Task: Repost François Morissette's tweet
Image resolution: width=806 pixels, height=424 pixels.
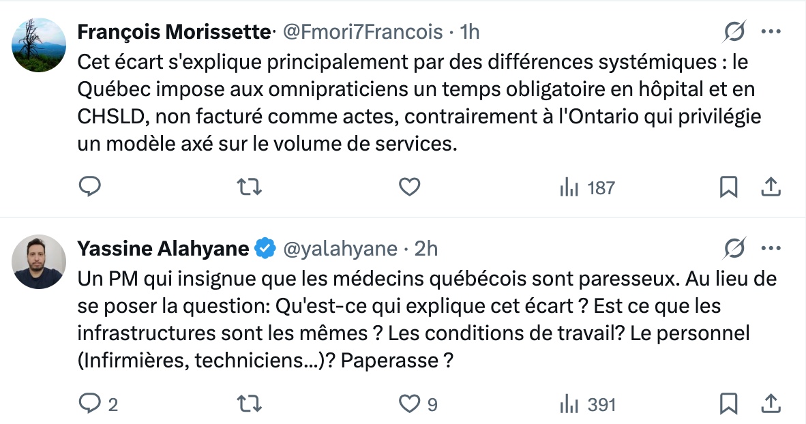Action: pyautogui.click(x=250, y=187)
